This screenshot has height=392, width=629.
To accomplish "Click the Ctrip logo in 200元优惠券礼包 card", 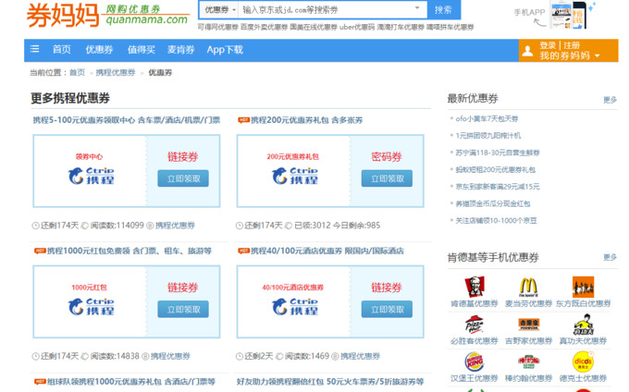I will coord(295,176).
